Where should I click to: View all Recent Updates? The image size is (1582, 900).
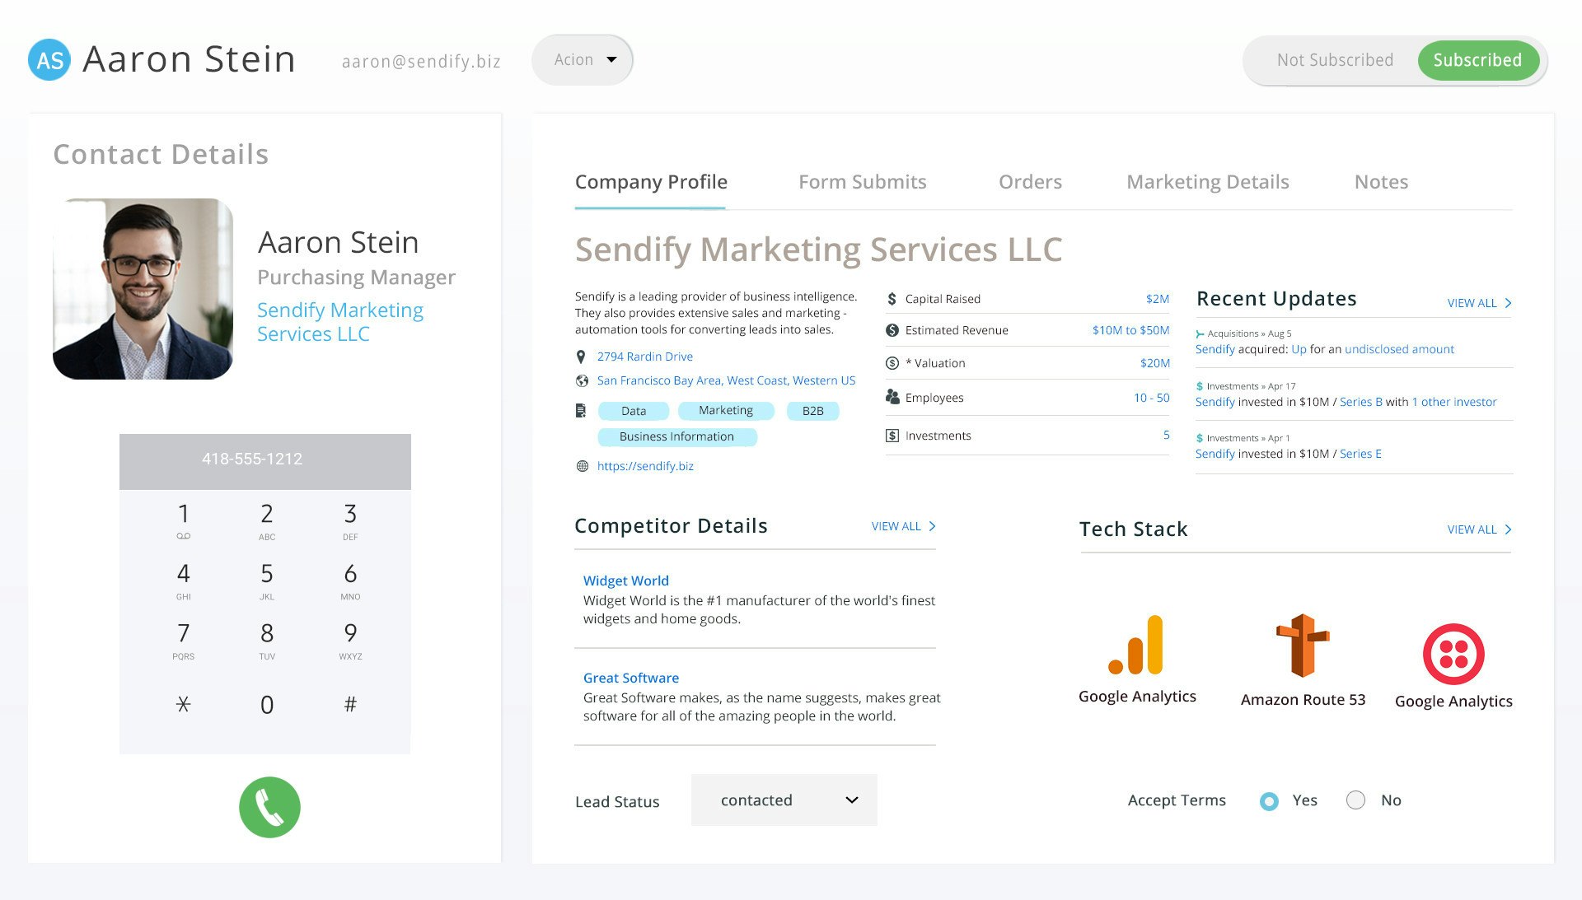(1478, 303)
